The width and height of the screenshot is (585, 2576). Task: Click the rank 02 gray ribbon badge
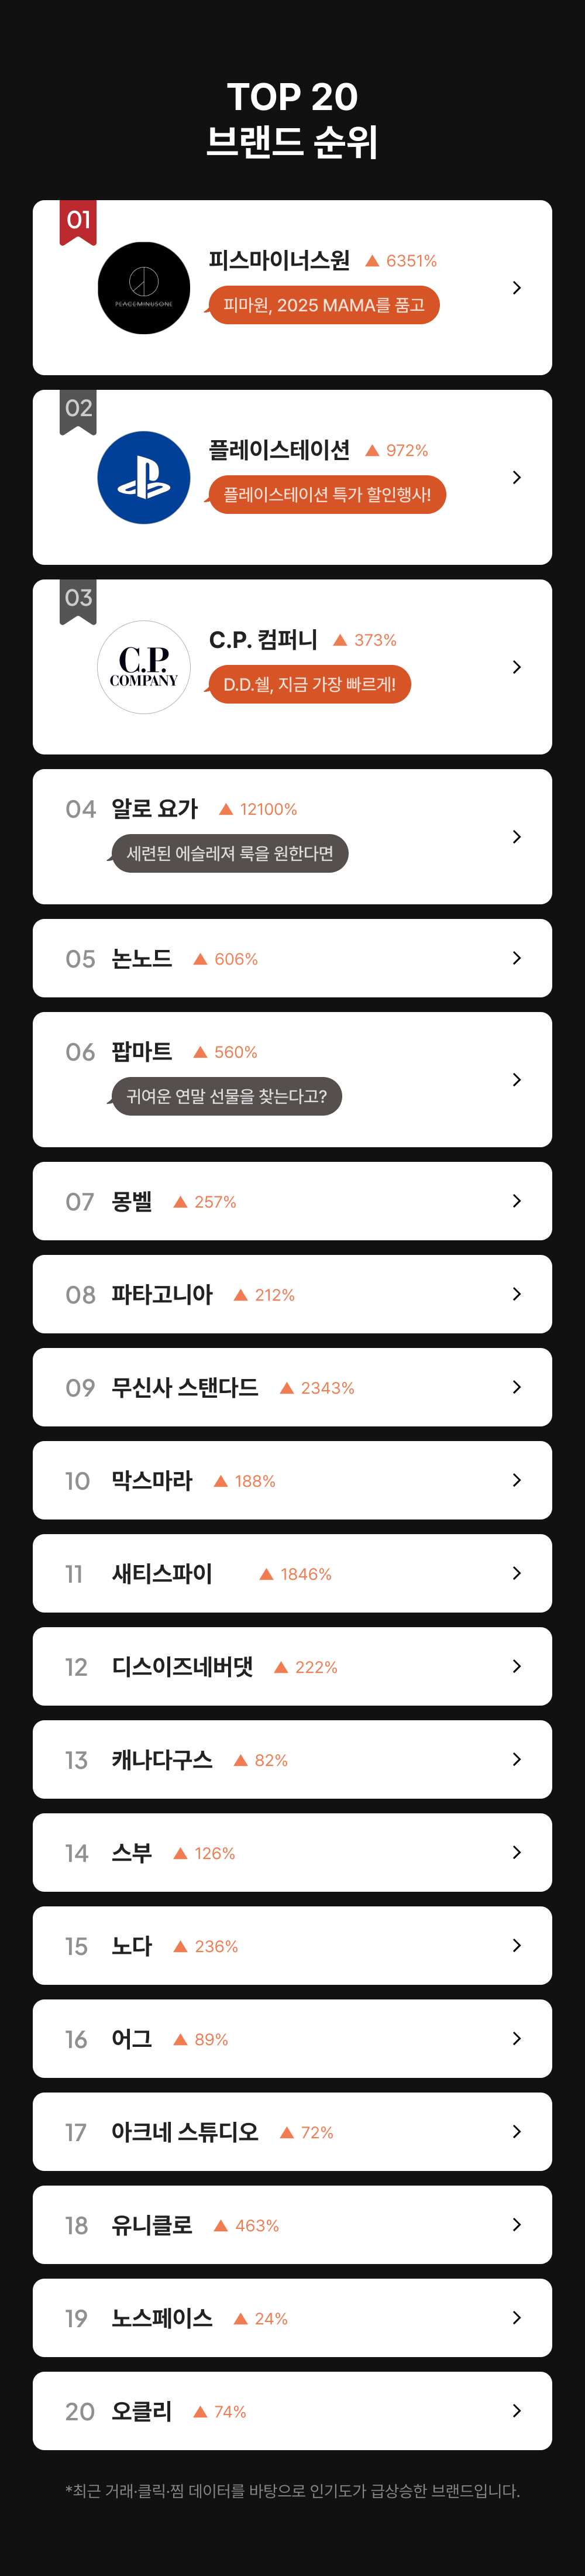pyautogui.click(x=78, y=410)
